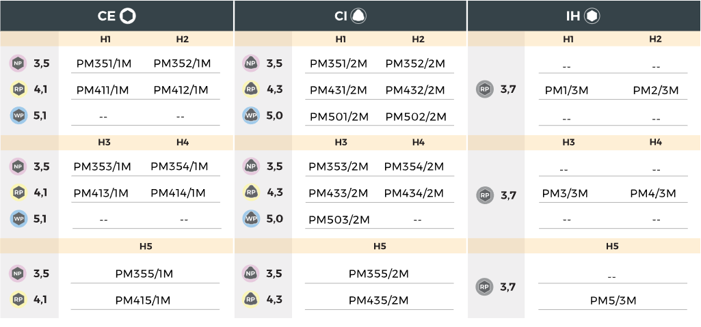701x327 pixels.
Task: Click the H2 header in CI column
Action: pyautogui.click(x=418, y=40)
